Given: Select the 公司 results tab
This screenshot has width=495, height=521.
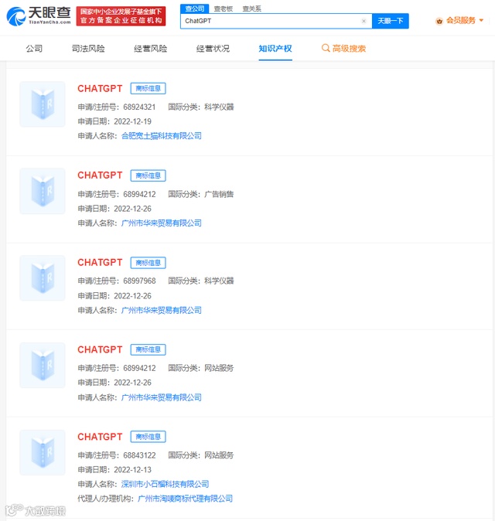Looking at the screenshot, I should point(34,49).
